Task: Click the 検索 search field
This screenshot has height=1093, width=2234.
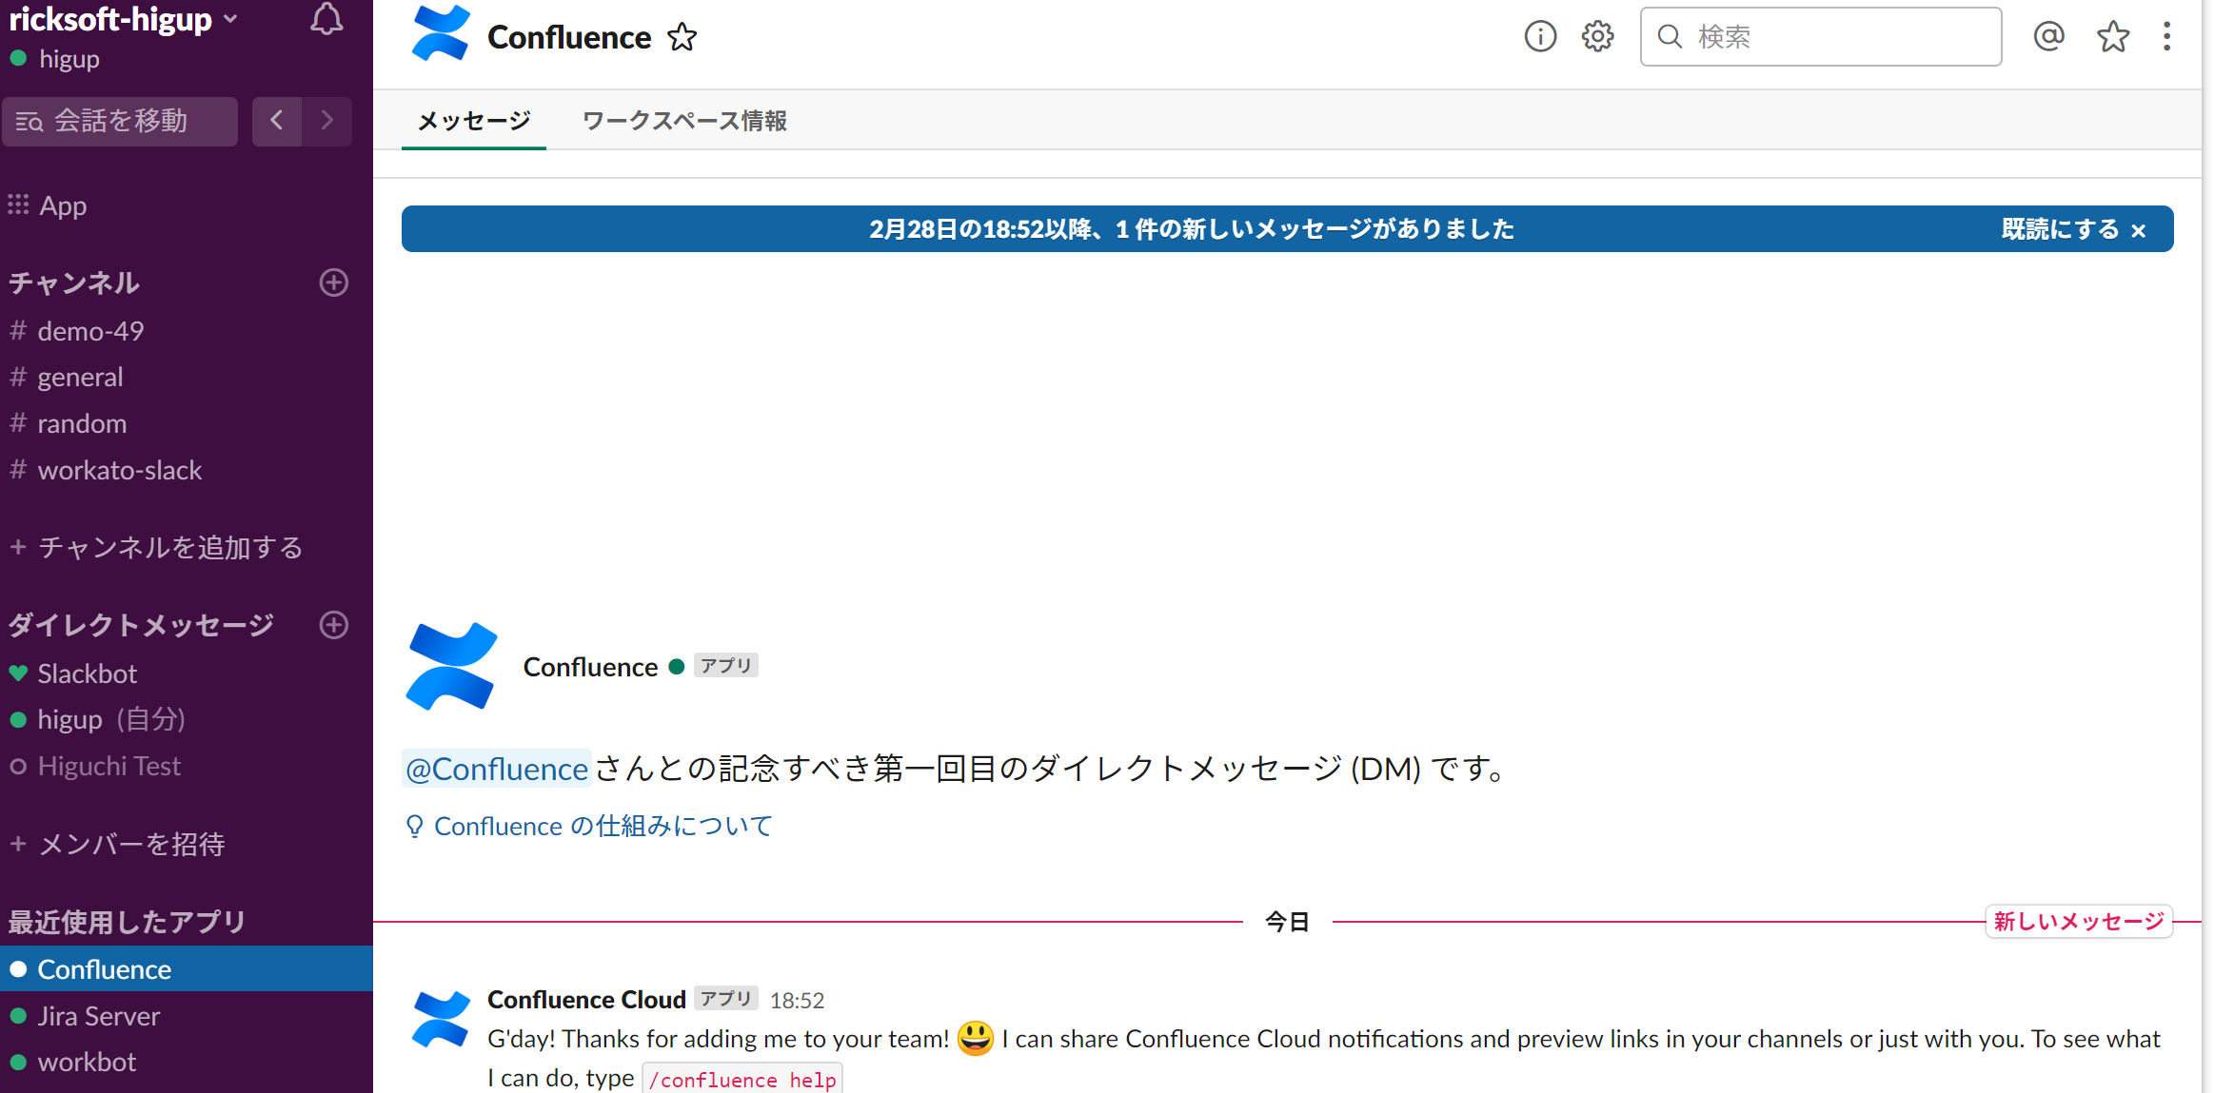Action: [1821, 36]
